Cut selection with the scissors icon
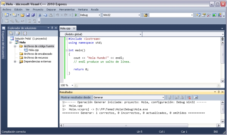Image resolution: width=227 pixels, height=135 pixels. point(40,15)
